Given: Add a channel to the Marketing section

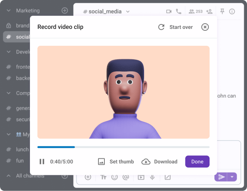Looking at the screenshot, I should coord(65,11).
